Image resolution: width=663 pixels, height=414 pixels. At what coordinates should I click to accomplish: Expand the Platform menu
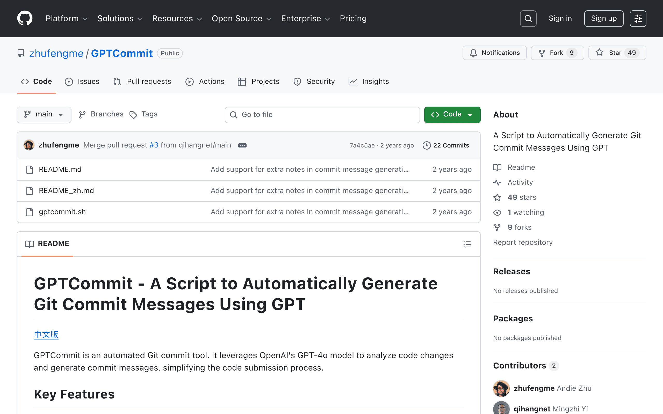coord(67,18)
